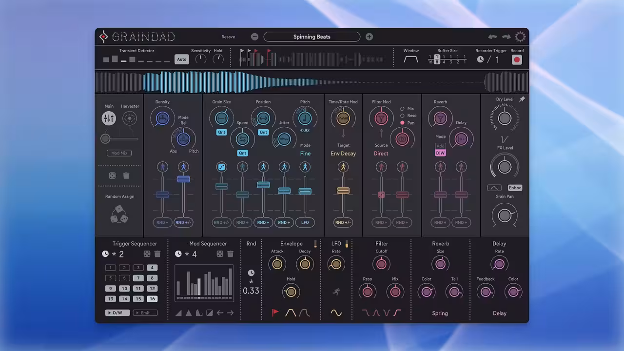The height and width of the screenshot is (351, 624).
Task: Go to previous preset with minus button
Action: 254,37
